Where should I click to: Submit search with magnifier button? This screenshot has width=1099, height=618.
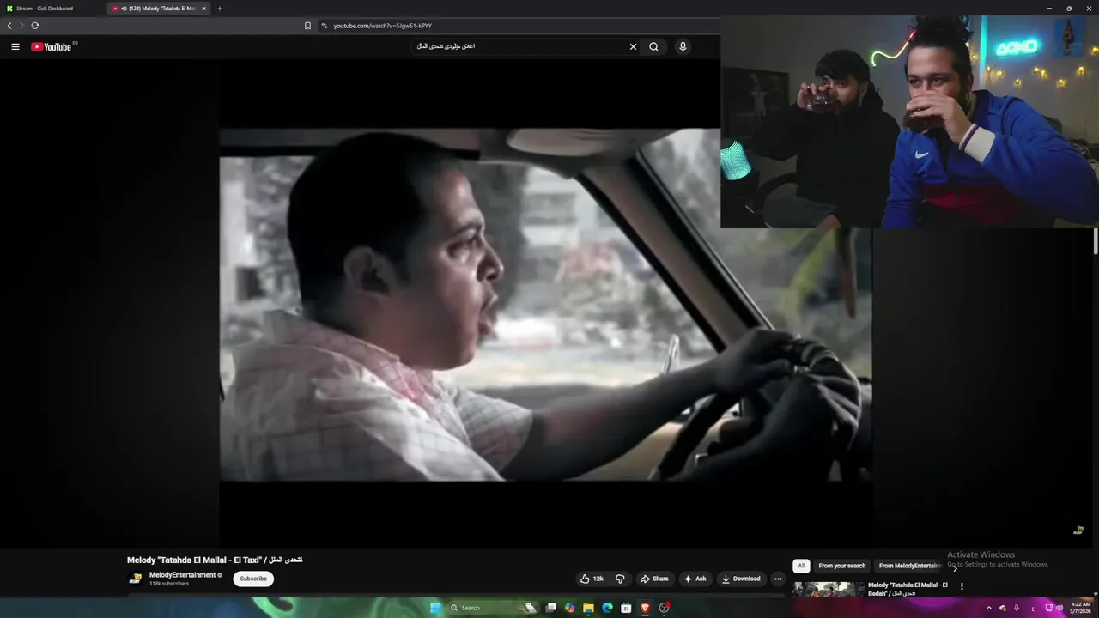tap(653, 46)
